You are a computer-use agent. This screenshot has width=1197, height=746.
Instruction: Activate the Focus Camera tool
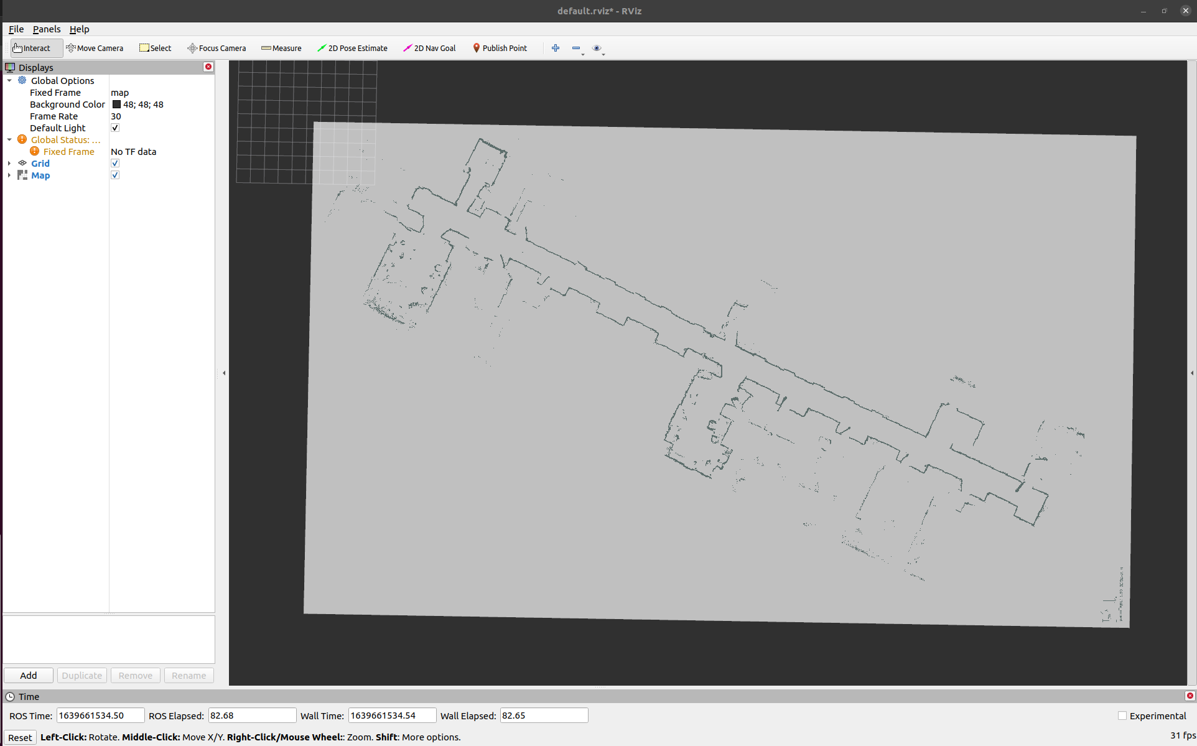click(217, 48)
